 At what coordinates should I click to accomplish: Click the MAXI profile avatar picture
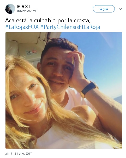10,9
